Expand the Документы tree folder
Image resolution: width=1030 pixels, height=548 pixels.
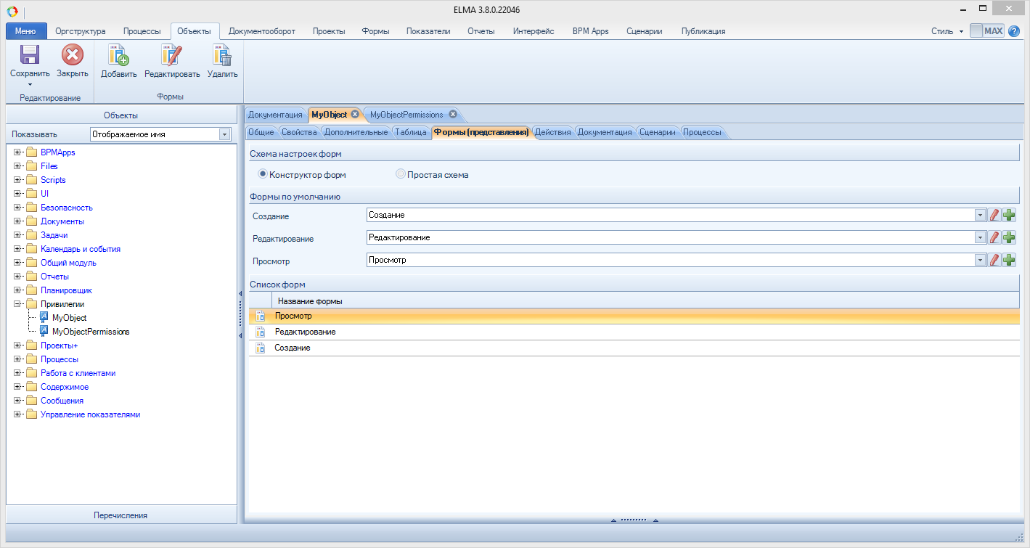17,221
